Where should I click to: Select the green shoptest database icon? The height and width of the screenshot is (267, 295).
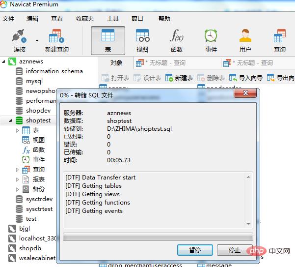pyautogui.click(x=19, y=120)
